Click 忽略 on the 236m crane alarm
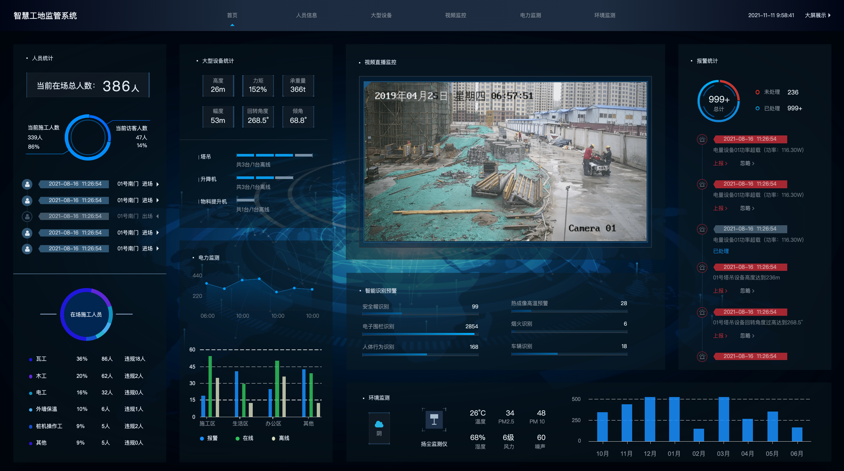 747,291
